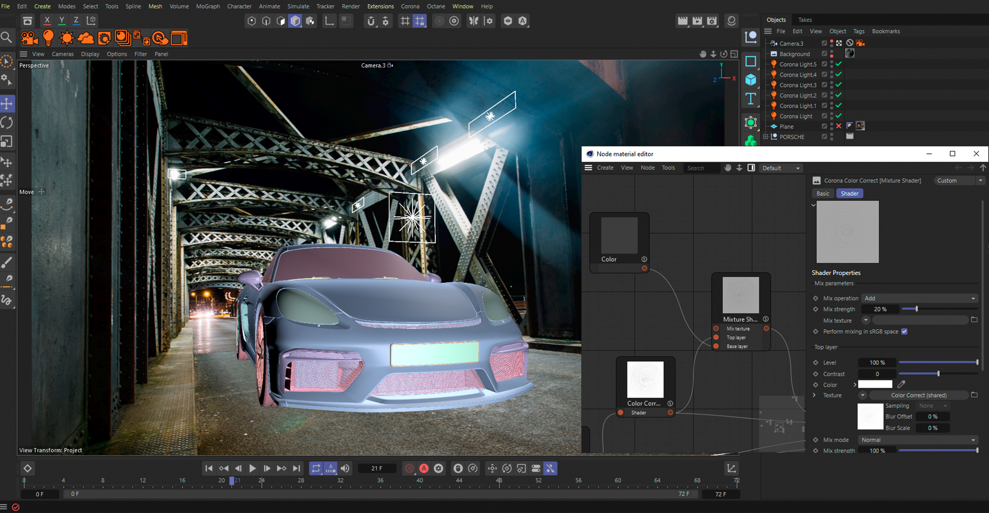Click the white Color swatch in Top layer
Image resolution: width=989 pixels, height=513 pixels.
click(x=875, y=384)
